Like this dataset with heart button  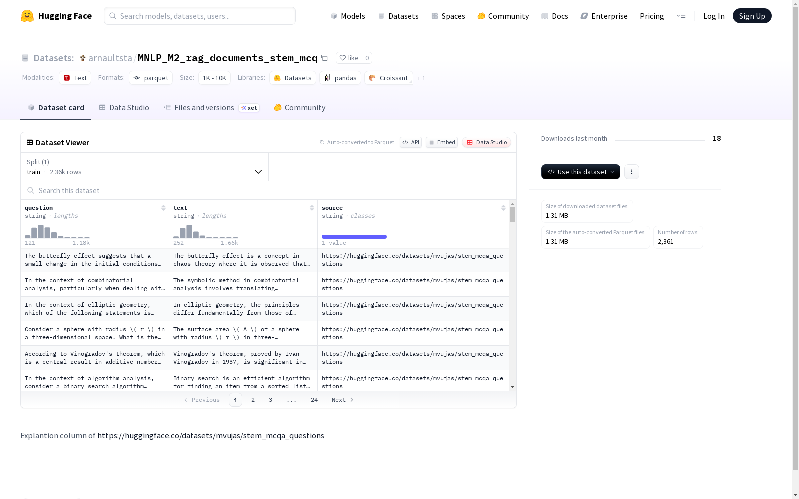point(349,58)
